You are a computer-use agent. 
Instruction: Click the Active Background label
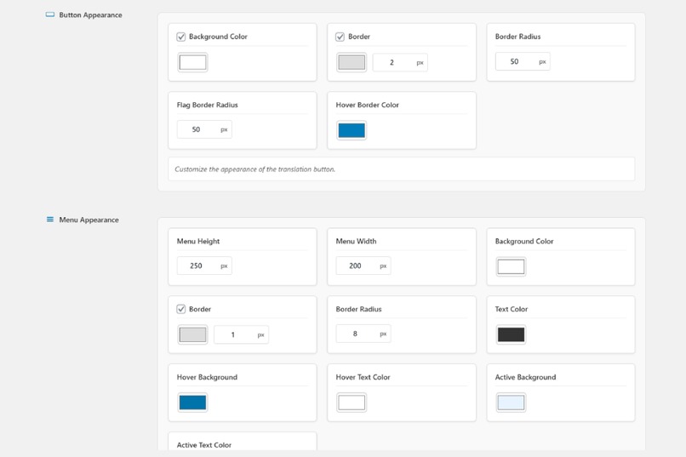tap(525, 377)
